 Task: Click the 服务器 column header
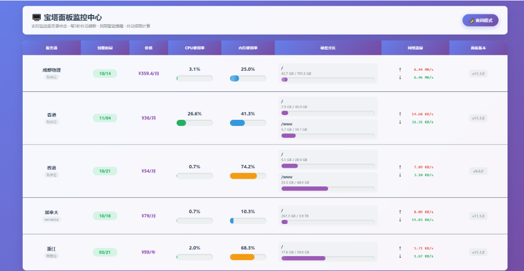[x=52, y=48]
